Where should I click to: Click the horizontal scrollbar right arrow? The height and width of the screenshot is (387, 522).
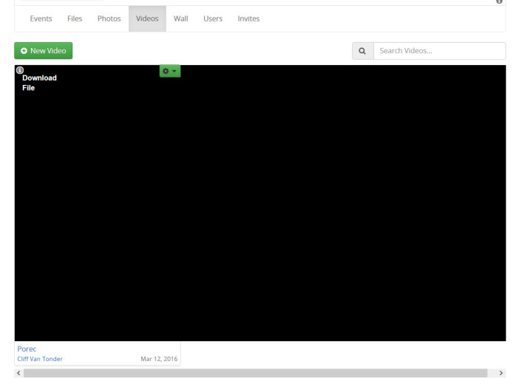pos(501,373)
